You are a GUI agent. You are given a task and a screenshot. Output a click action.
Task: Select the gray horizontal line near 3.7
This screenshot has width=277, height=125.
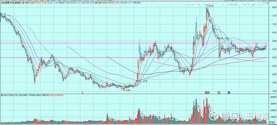click(203, 79)
